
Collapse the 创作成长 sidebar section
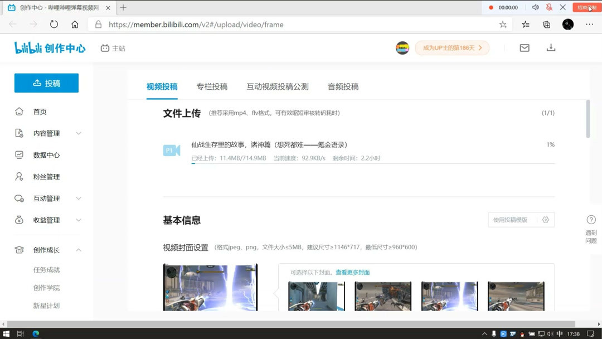point(46,250)
